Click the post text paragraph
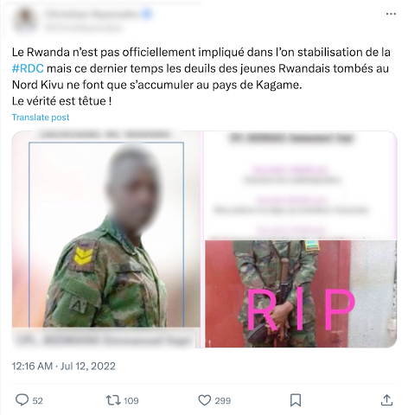408x415 pixels. [x=201, y=77]
